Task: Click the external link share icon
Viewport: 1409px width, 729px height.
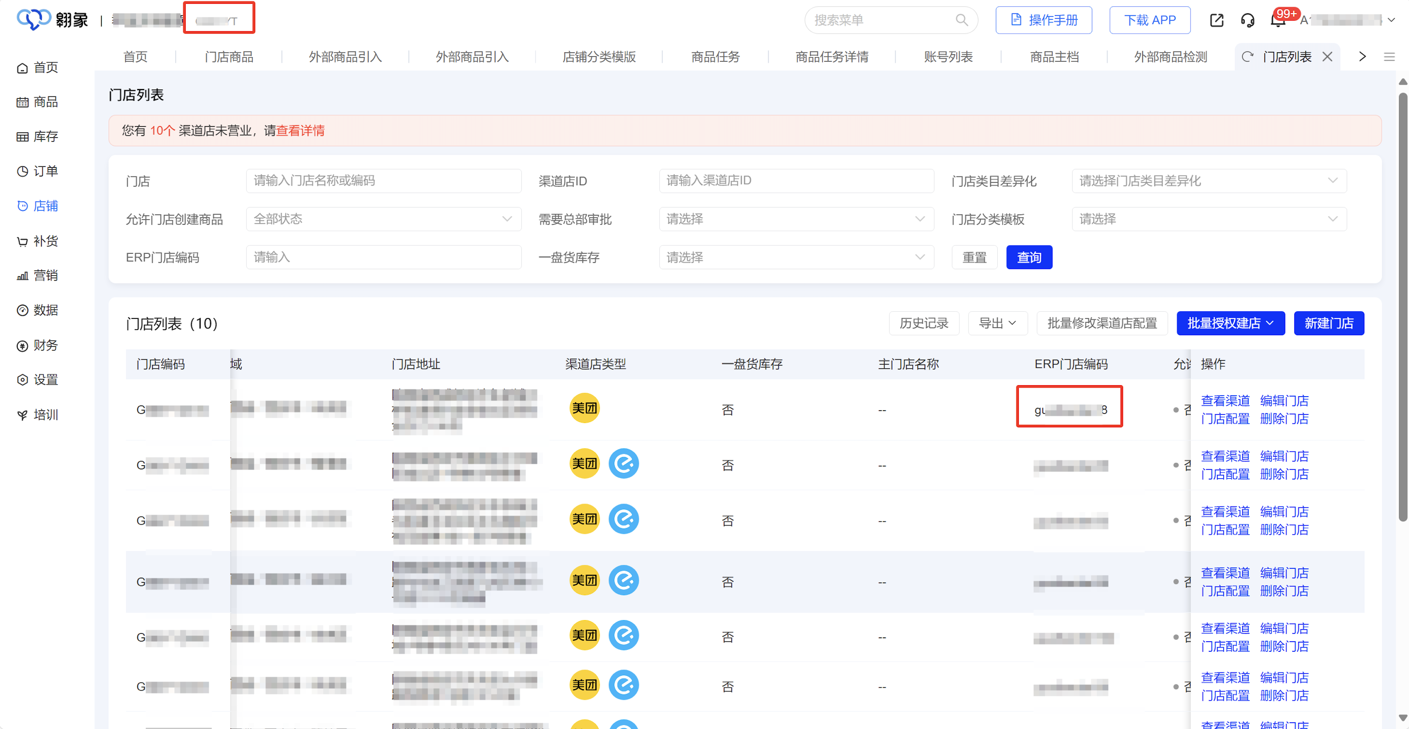Action: [1217, 21]
